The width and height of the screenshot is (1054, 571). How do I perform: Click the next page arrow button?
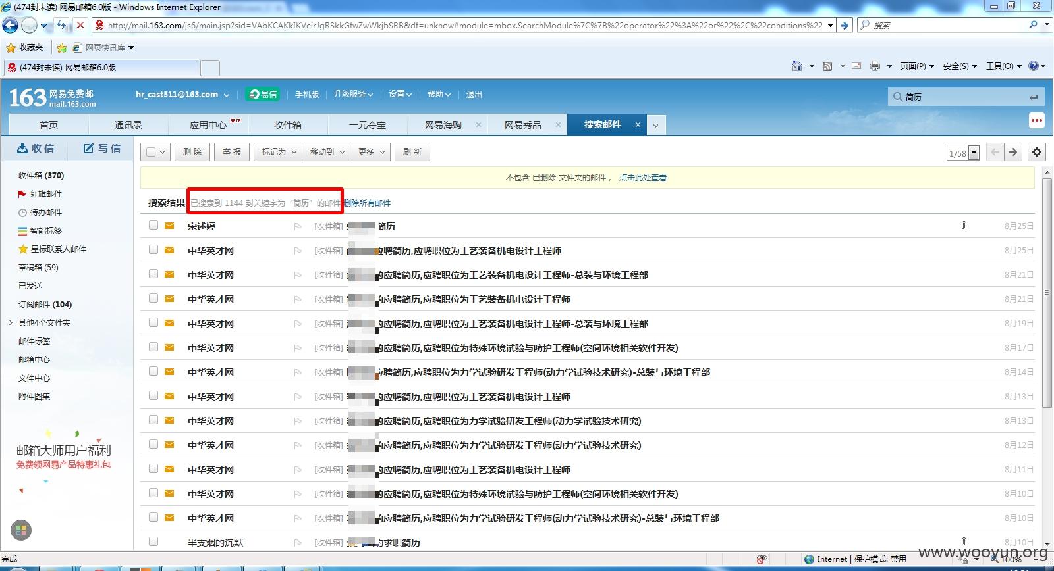[x=1013, y=152]
